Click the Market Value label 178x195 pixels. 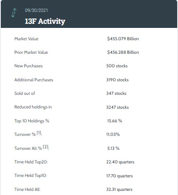click(26, 39)
